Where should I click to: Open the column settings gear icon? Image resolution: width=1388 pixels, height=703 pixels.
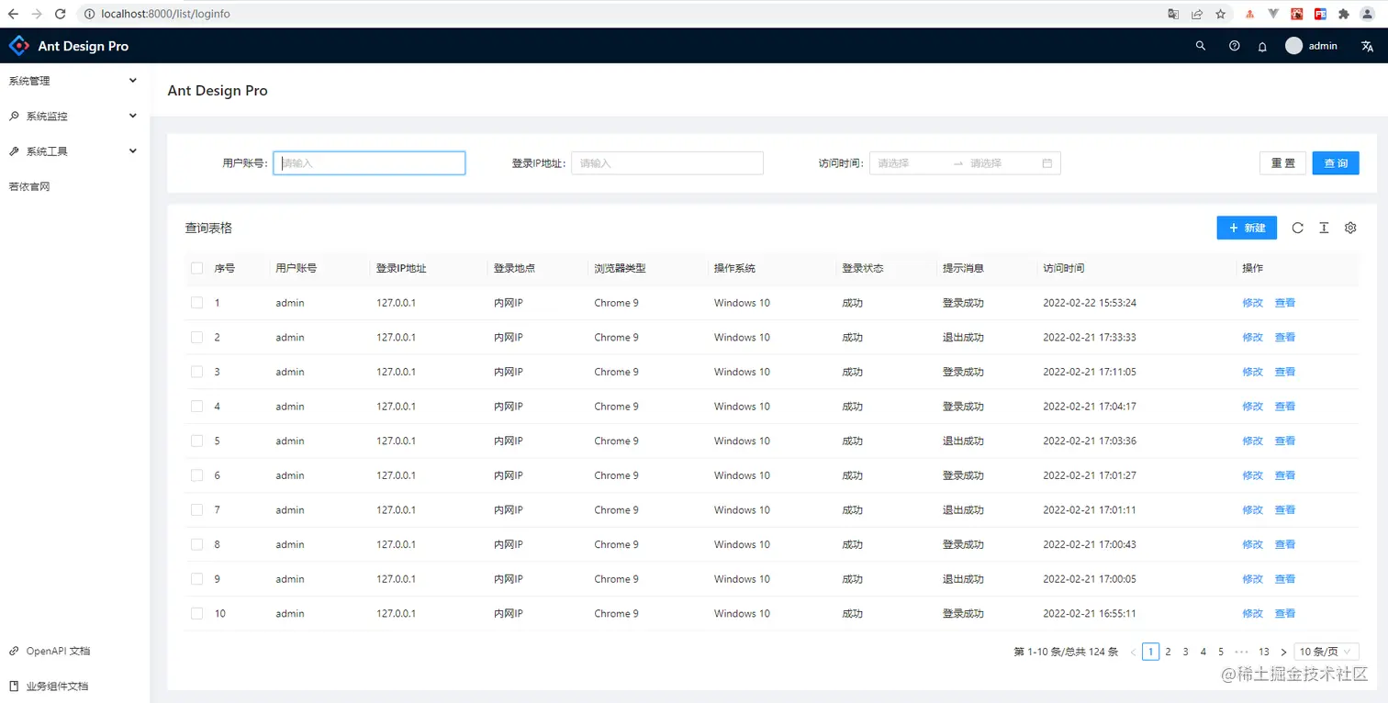[1350, 228]
